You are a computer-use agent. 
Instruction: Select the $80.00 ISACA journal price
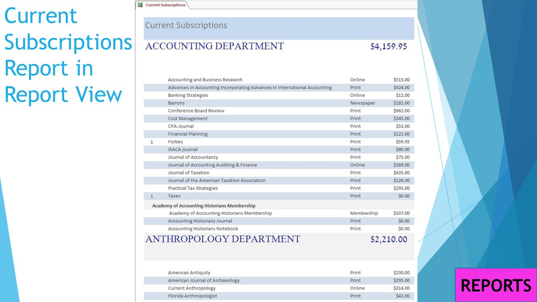[403, 149]
